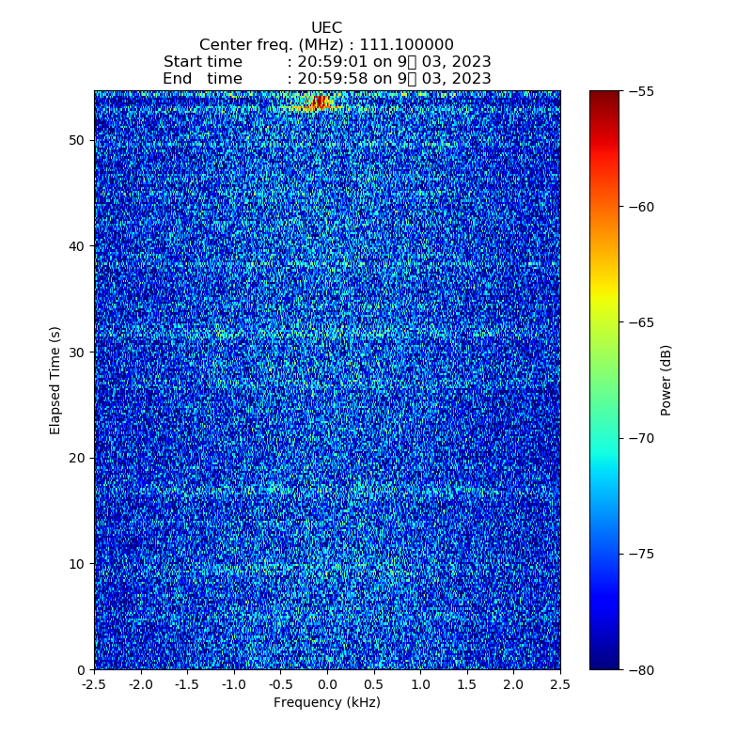Click the Frequency (kHz) x-axis label
Viewport: 752px width, 752px height.
[x=326, y=702]
